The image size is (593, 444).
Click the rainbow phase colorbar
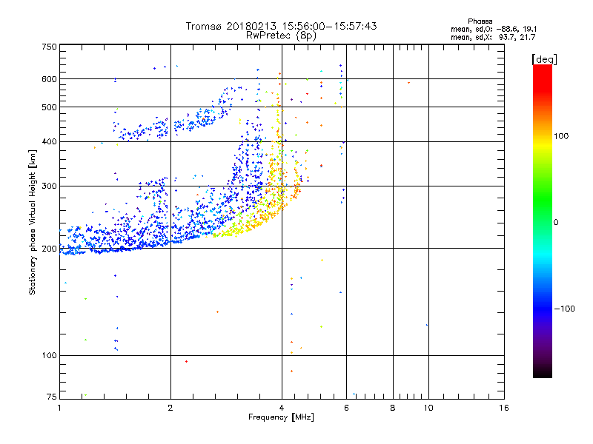(543, 221)
